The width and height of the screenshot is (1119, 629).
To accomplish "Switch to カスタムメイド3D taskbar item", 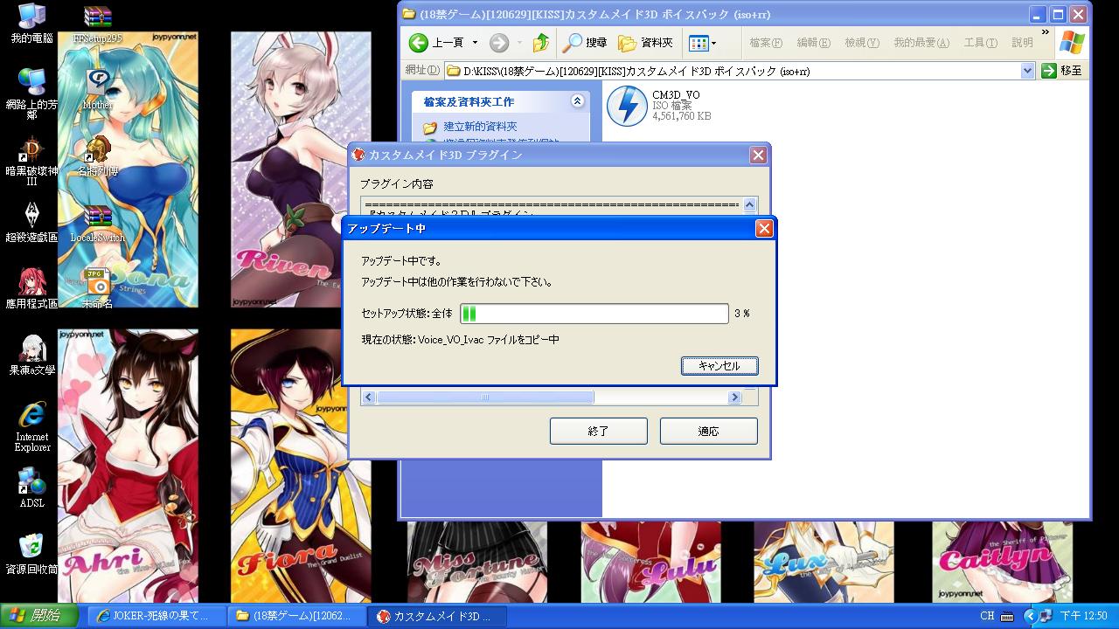I will pyautogui.click(x=435, y=616).
